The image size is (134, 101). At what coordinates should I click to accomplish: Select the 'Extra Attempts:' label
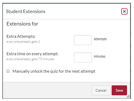point(21,36)
